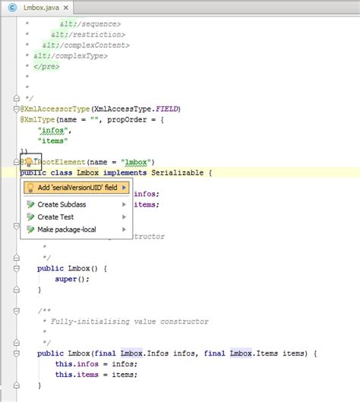This screenshot has height=402, width=360.
Task: Choose Add 'serialVersionUID' field option
Action: 77,188
